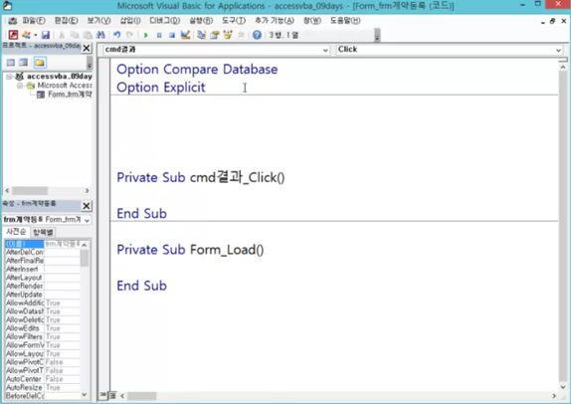
Task: Click Full Module View icon at bottom
Action: 112,395
